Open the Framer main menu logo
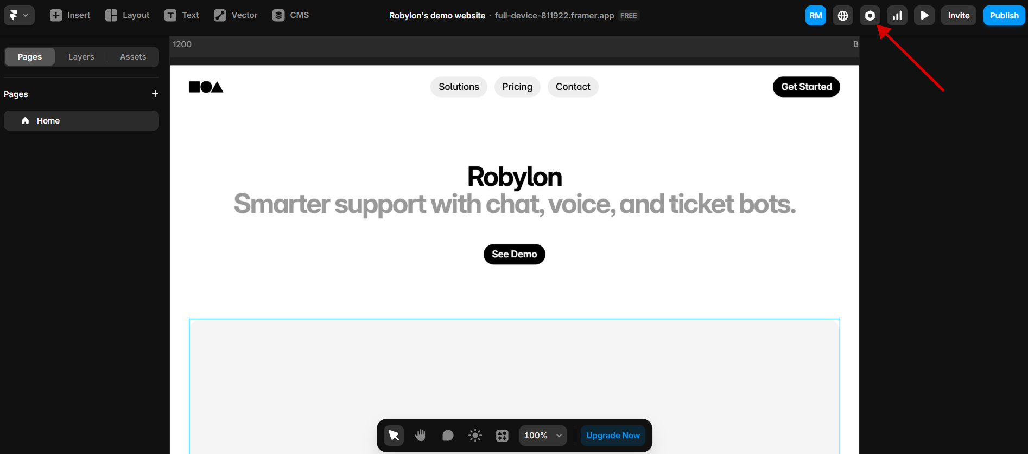The width and height of the screenshot is (1028, 454). pyautogui.click(x=19, y=15)
